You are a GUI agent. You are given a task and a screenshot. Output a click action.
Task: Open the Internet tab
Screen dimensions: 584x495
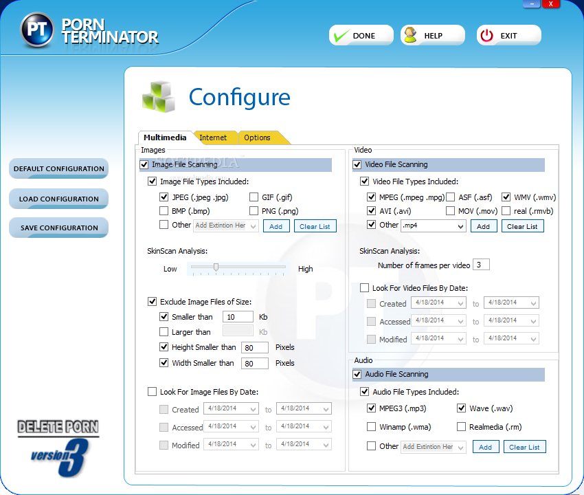click(213, 137)
